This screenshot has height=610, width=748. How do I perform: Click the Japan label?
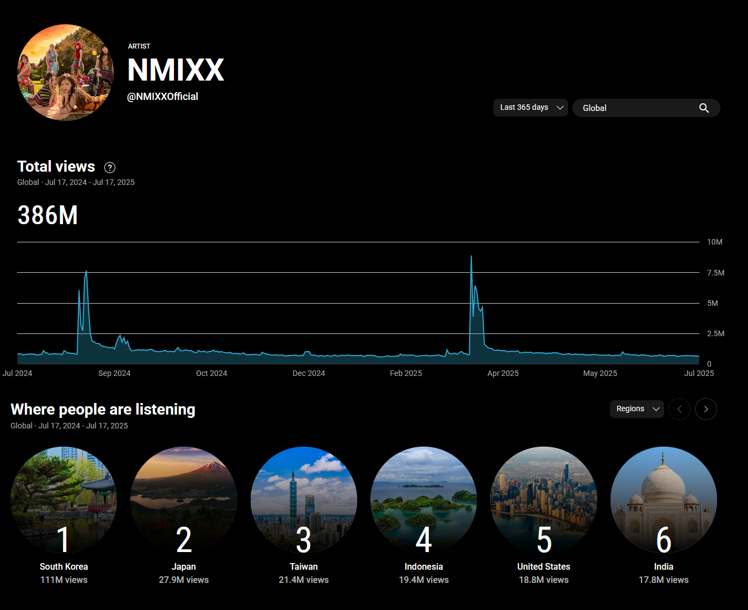pos(184,567)
